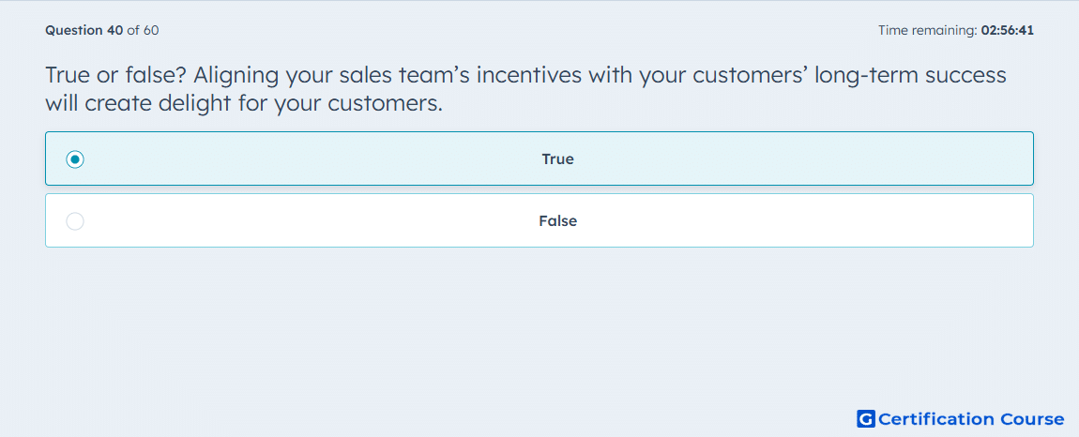Click the bold Question 40 counter

click(x=84, y=30)
